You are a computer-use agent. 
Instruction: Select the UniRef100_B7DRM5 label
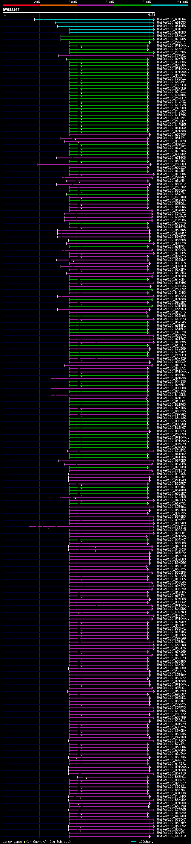coord(171,39)
